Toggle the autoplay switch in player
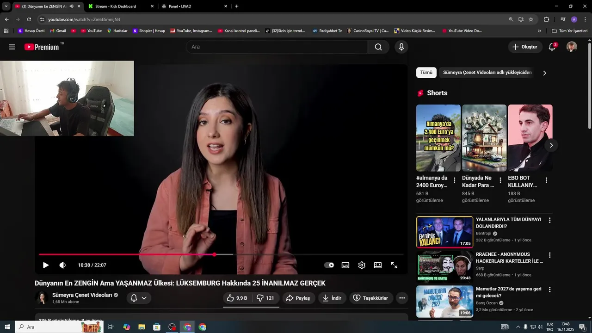 tap(329, 265)
